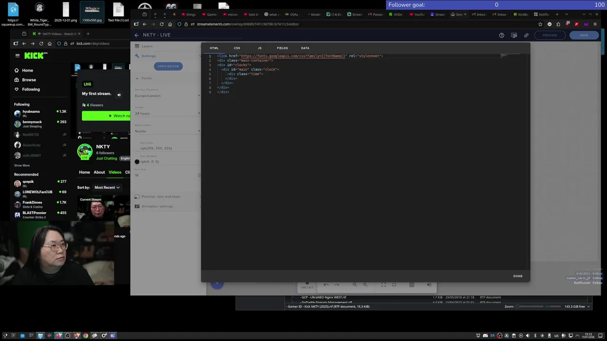This screenshot has width=607, height=341.
Task: Select Home tab on NKTY channel page
Action: click(84, 172)
